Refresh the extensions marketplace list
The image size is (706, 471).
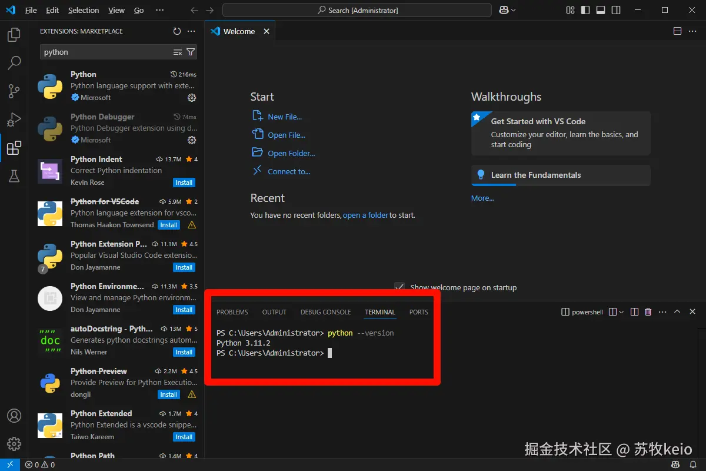[177, 31]
